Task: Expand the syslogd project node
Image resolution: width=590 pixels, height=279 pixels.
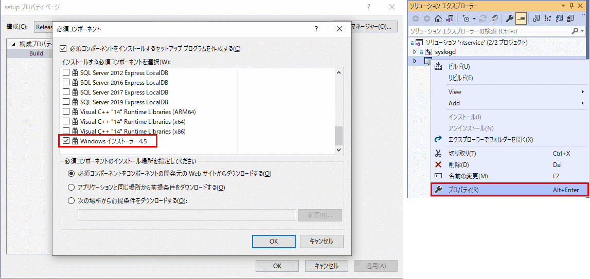Action: click(415, 52)
